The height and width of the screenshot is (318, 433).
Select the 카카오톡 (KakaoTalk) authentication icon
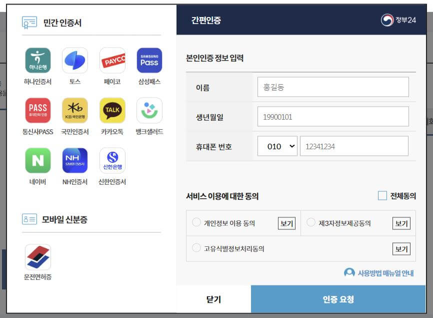(112, 110)
